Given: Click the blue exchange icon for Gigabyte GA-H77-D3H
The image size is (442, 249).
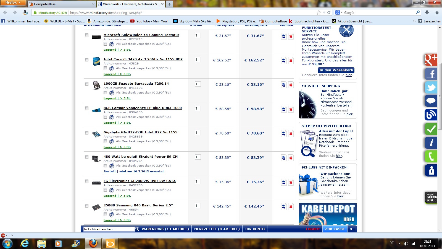Looking at the screenshot, I should pos(284,134).
